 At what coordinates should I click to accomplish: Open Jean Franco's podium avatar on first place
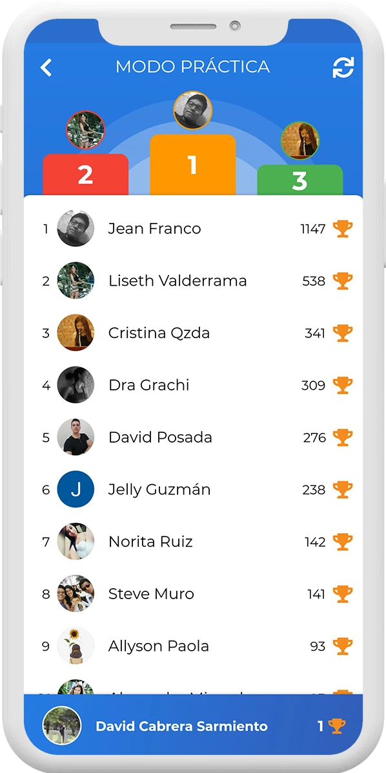192,110
